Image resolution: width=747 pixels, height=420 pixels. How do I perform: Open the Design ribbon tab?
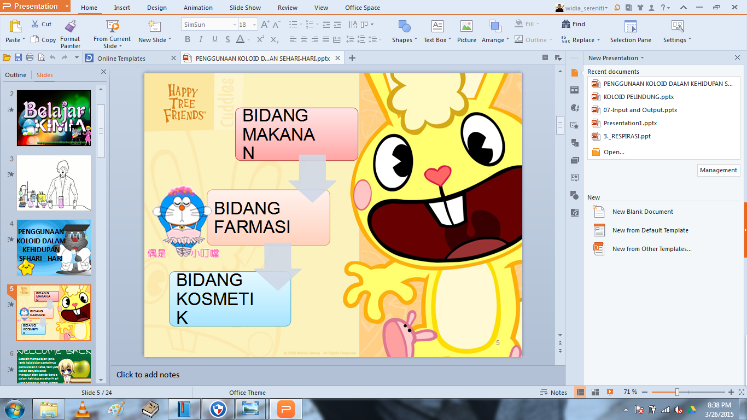tap(157, 8)
